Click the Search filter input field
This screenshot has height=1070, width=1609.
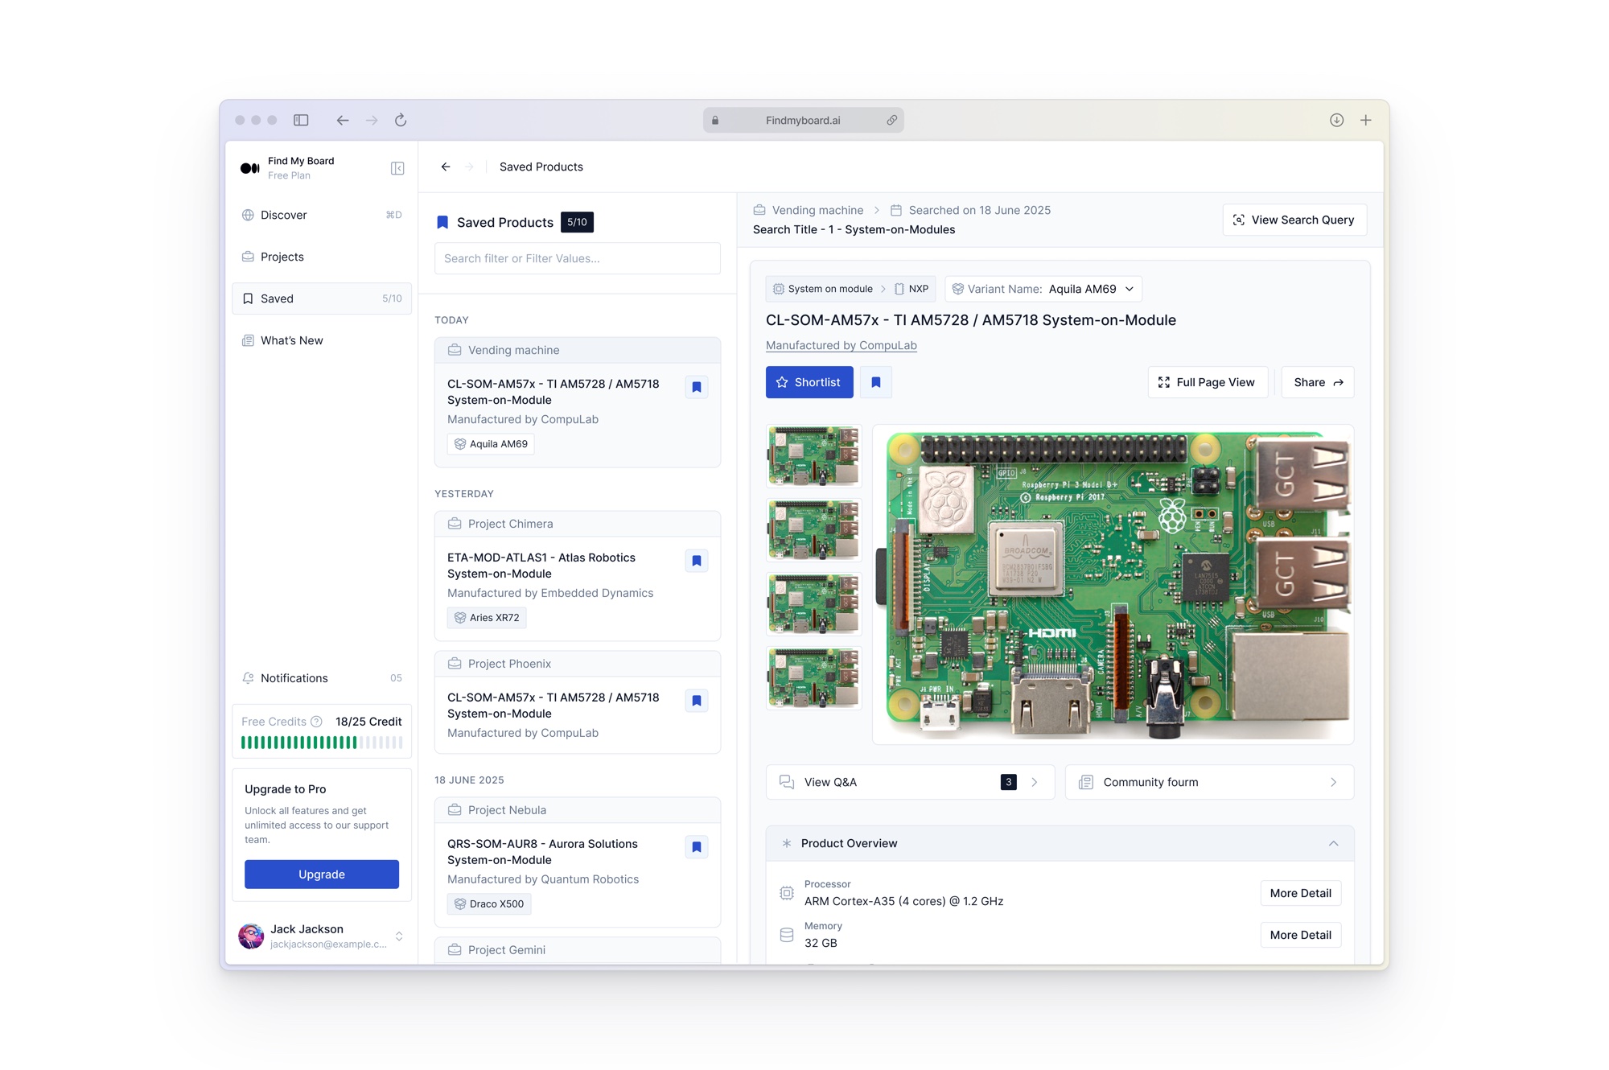[x=577, y=258]
